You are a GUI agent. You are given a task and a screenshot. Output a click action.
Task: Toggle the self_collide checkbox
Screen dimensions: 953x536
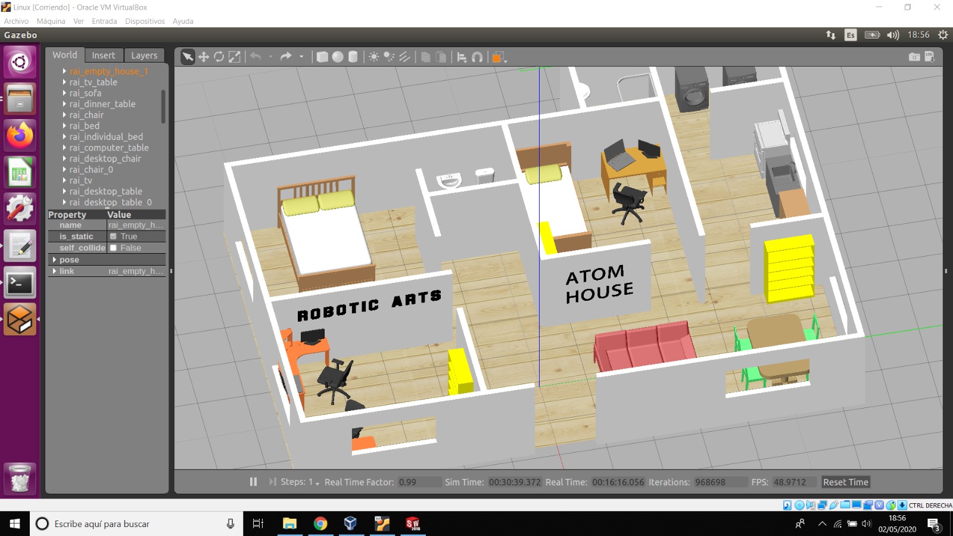pos(113,248)
